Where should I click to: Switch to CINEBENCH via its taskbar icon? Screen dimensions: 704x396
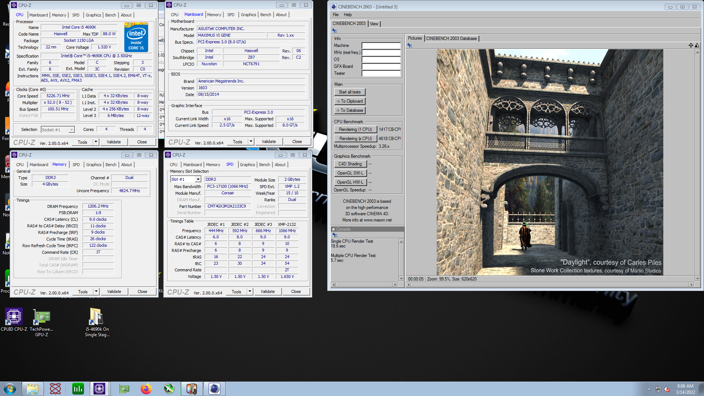(x=214, y=389)
